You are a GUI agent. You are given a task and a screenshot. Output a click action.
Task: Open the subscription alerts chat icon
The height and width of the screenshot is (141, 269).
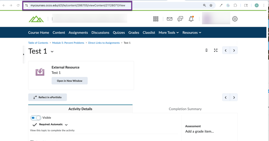[x=180, y=19]
